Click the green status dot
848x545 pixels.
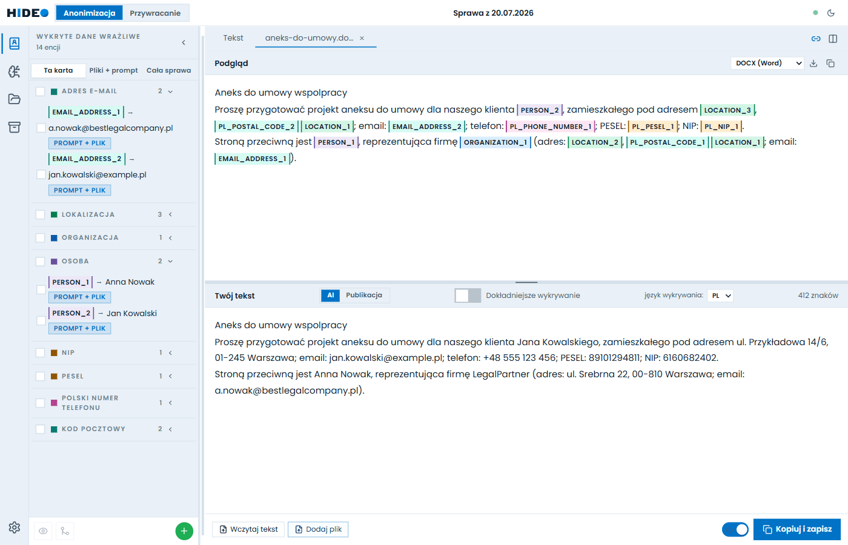(815, 13)
